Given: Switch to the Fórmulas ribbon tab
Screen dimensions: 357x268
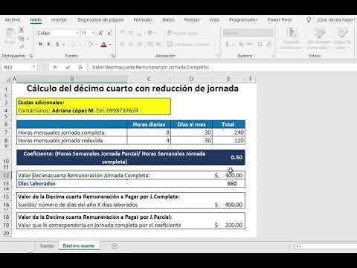Looking at the screenshot, I should pyautogui.click(x=143, y=19).
